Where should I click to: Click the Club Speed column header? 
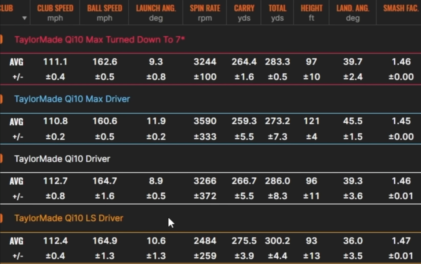click(55, 13)
